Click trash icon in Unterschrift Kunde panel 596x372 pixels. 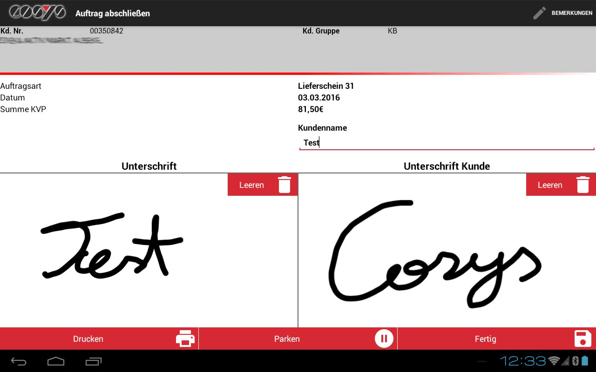tap(583, 185)
